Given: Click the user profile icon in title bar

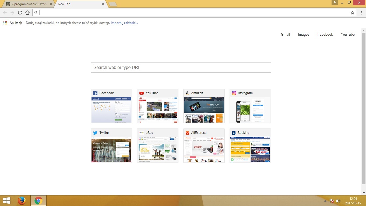Looking at the screenshot, I should (335, 2).
